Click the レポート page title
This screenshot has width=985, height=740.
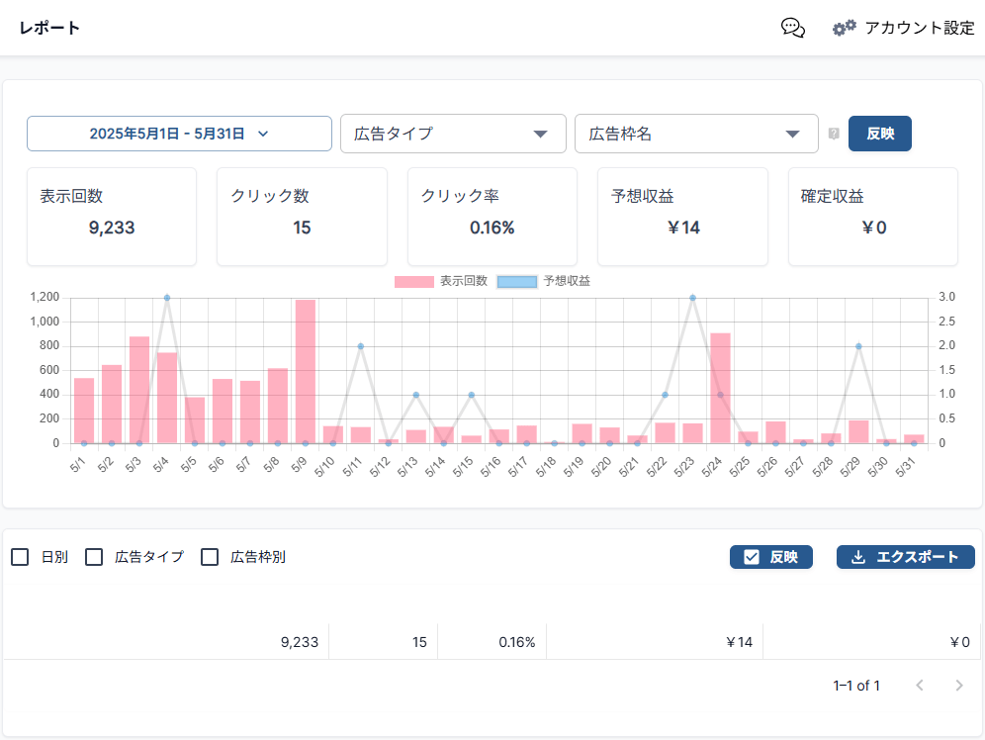[49, 28]
